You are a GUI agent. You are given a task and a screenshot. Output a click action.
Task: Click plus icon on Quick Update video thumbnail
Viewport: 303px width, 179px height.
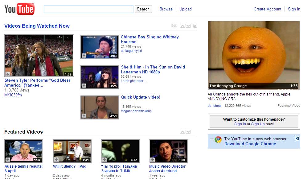[84, 116]
